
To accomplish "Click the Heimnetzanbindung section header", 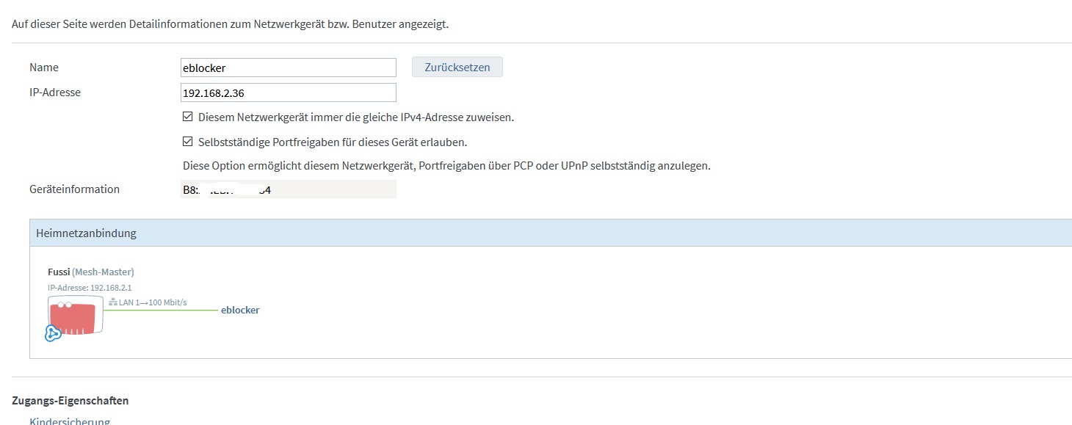I will [551, 233].
